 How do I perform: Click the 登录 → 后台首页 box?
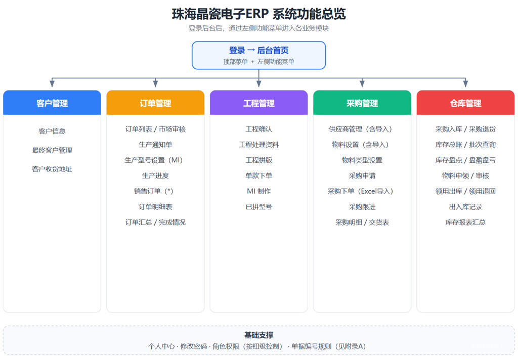pos(258,55)
